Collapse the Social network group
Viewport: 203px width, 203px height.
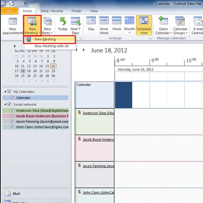click(5, 104)
